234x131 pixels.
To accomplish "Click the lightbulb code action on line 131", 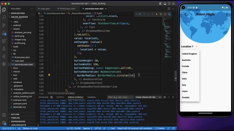I will click(x=49, y=75).
